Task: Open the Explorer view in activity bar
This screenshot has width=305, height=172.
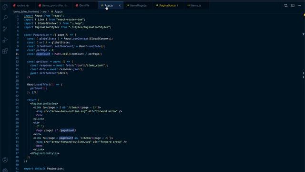Action: click(5, 7)
